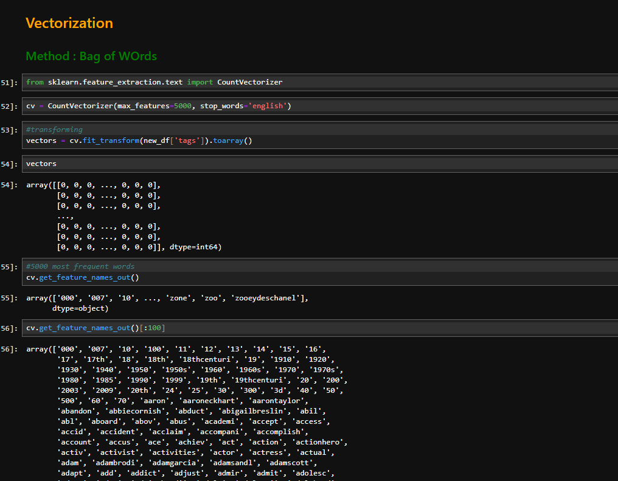Viewport: 618px width, 481px height.
Task: Select the cell defining cv = CountVectorizer
Action: [320, 106]
